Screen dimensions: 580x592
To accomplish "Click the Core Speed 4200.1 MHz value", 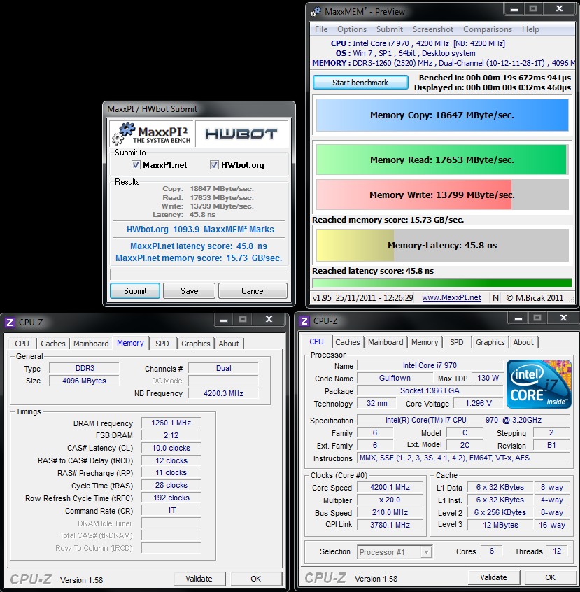I will [390, 488].
